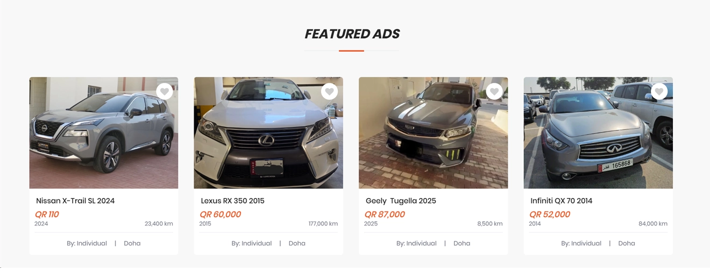
Task: Open Geely Tugella 2025 listing title
Action: coord(401,201)
